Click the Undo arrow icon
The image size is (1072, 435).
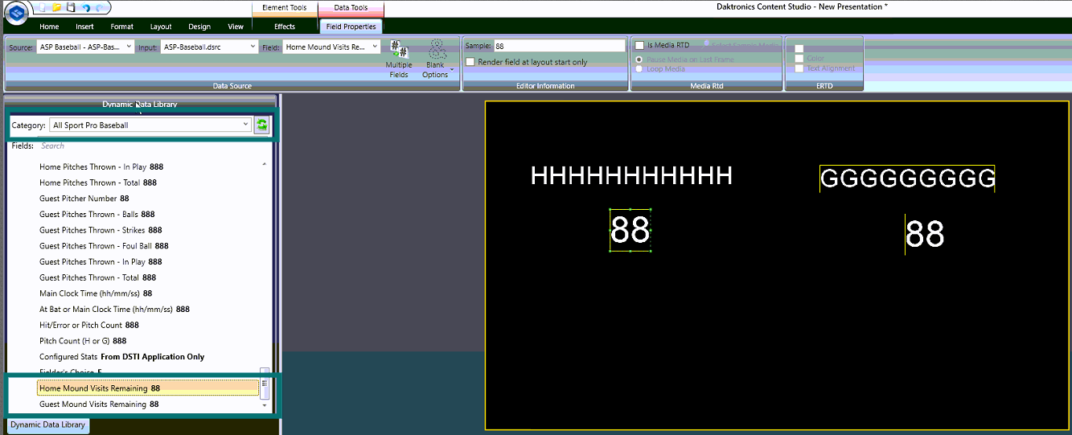pyautogui.click(x=84, y=7)
